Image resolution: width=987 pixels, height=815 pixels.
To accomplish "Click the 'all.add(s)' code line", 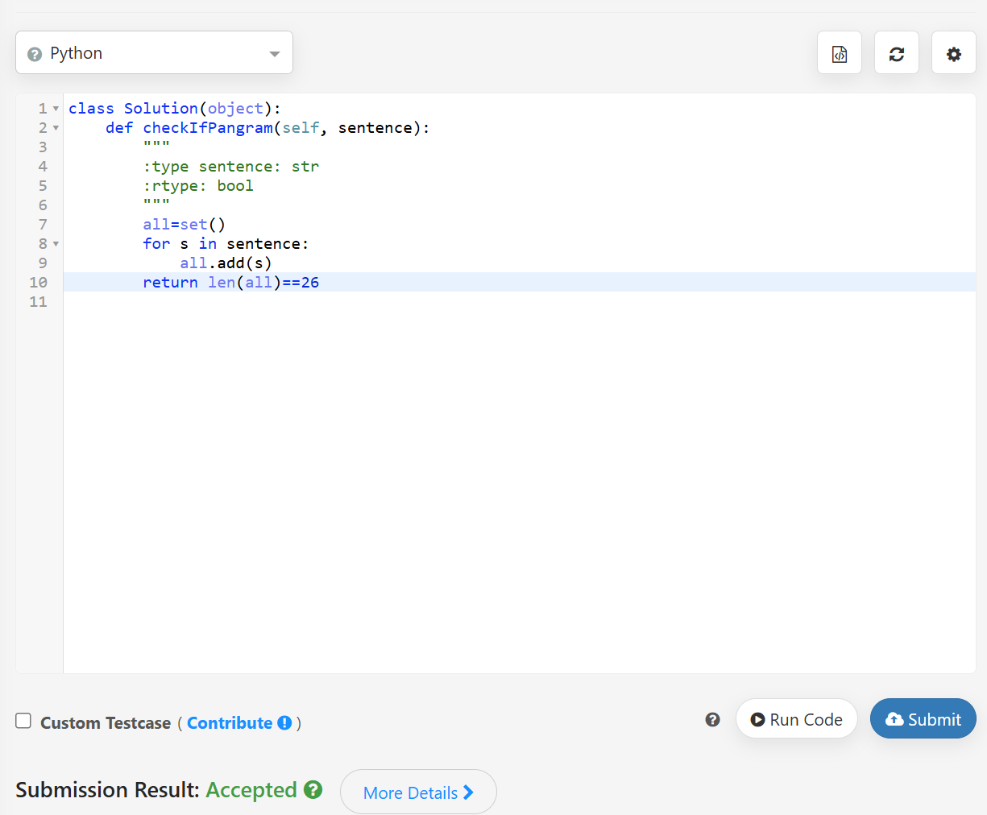I will point(226,263).
